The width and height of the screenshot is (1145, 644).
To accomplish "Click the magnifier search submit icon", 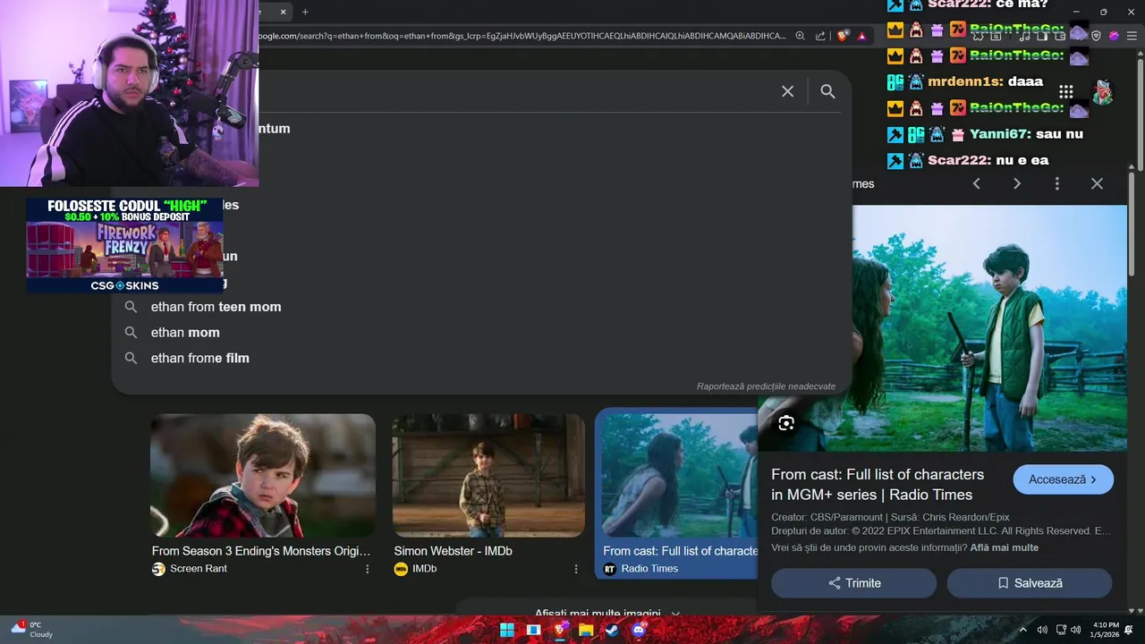I will [827, 91].
